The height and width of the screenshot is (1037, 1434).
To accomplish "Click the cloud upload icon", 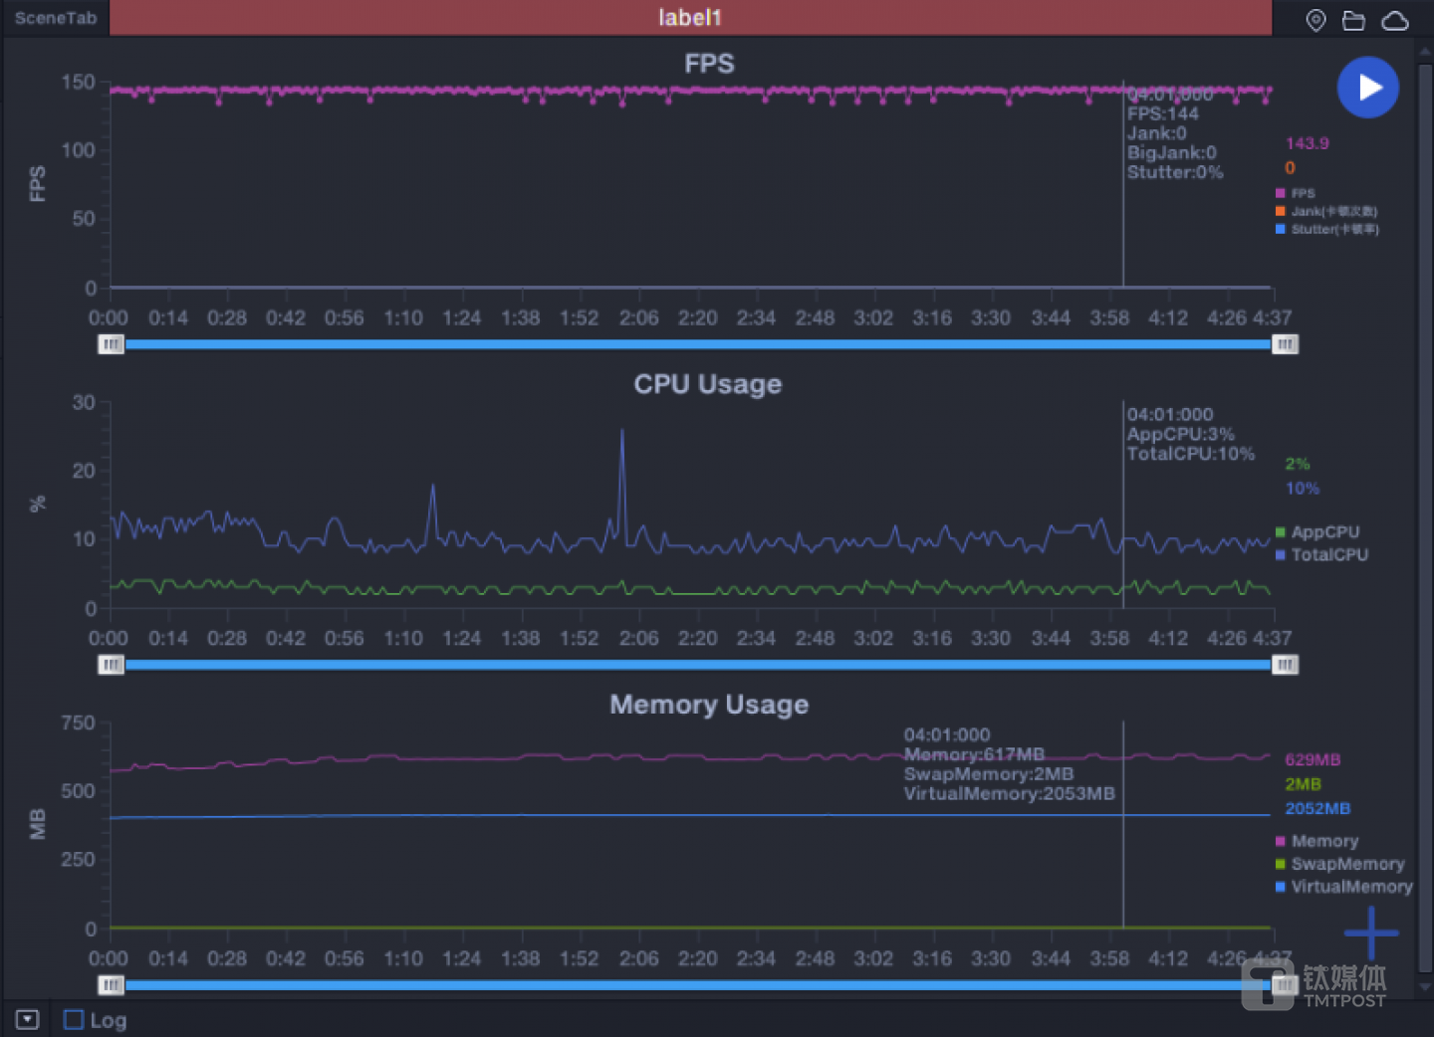I will 1395,20.
